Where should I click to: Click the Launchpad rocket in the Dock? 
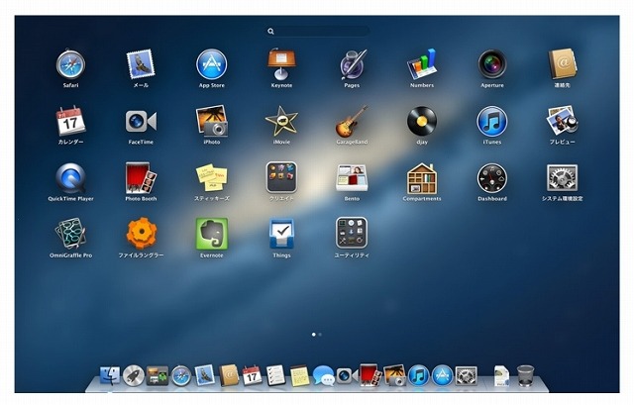tap(134, 376)
